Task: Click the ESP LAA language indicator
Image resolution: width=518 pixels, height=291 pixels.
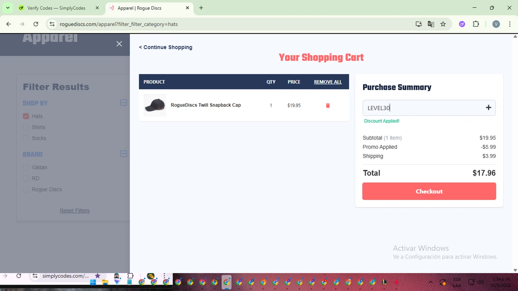Action: point(457,282)
